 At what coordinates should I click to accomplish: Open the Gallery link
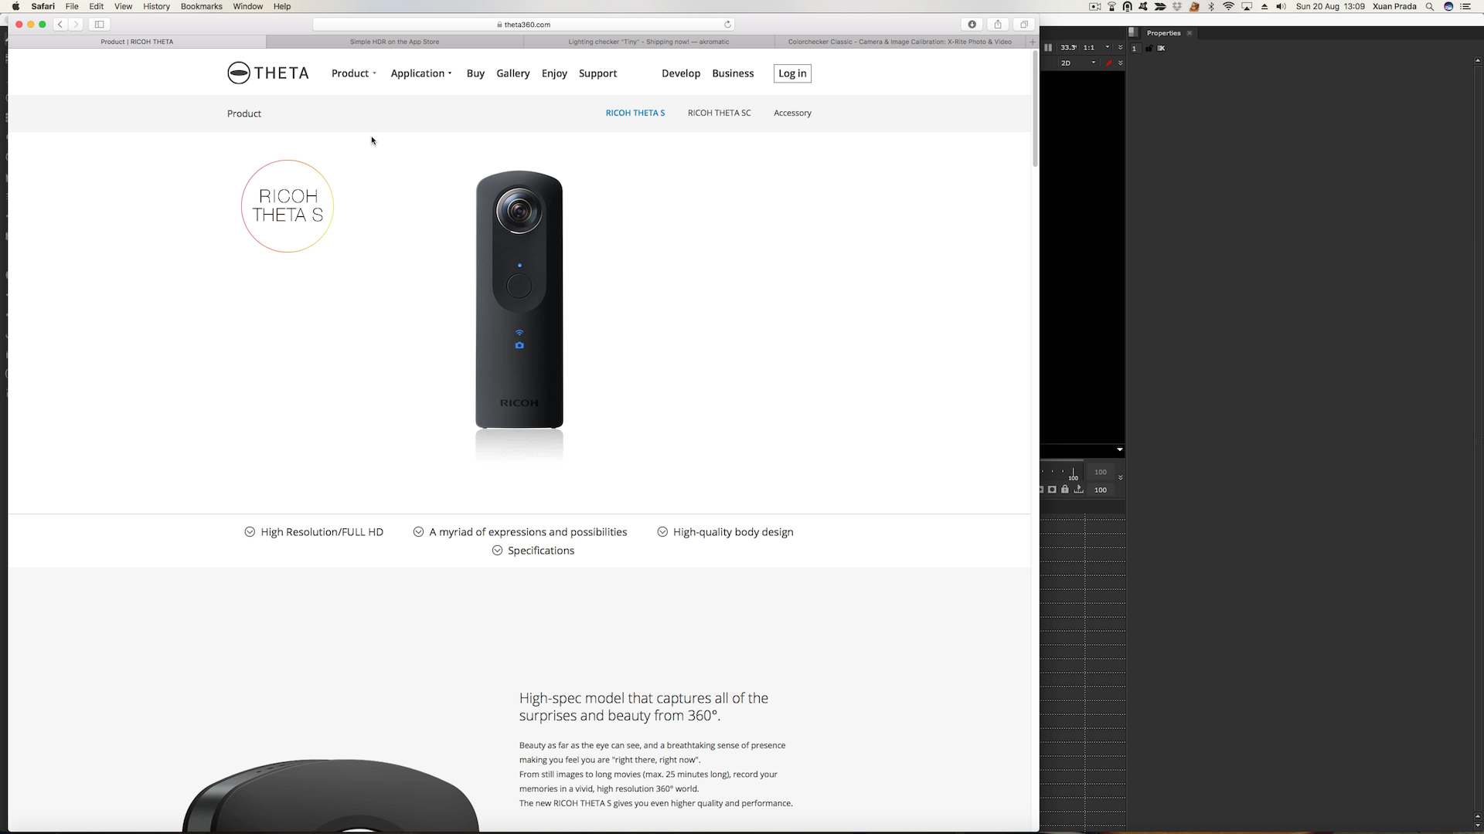(x=513, y=73)
